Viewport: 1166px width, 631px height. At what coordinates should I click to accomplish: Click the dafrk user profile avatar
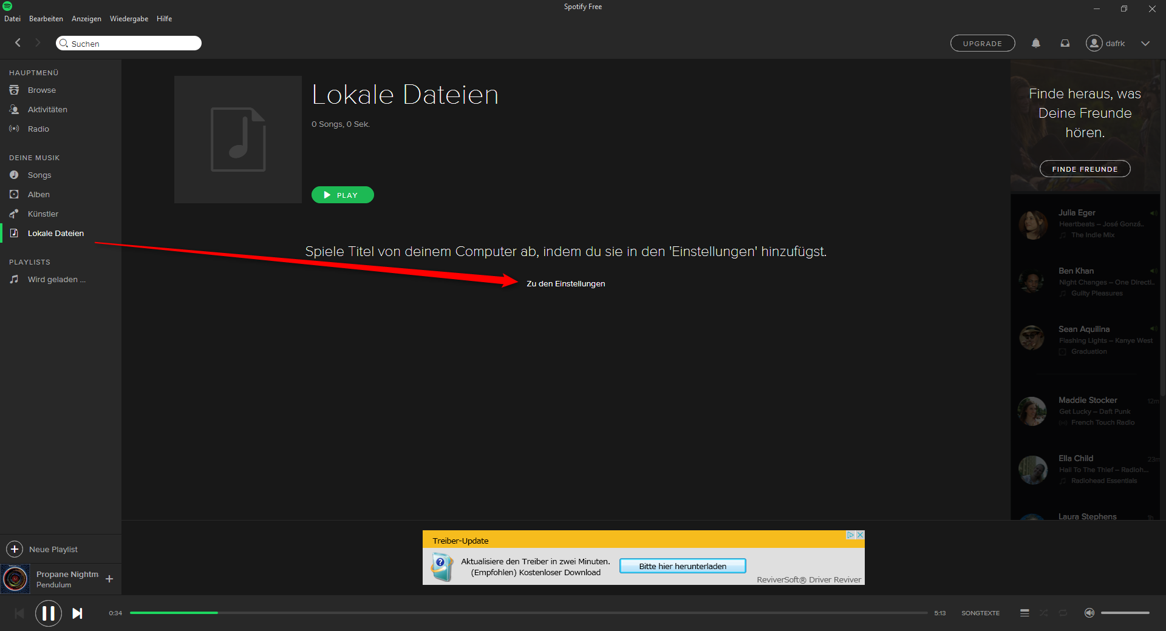pyautogui.click(x=1094, y=43)
